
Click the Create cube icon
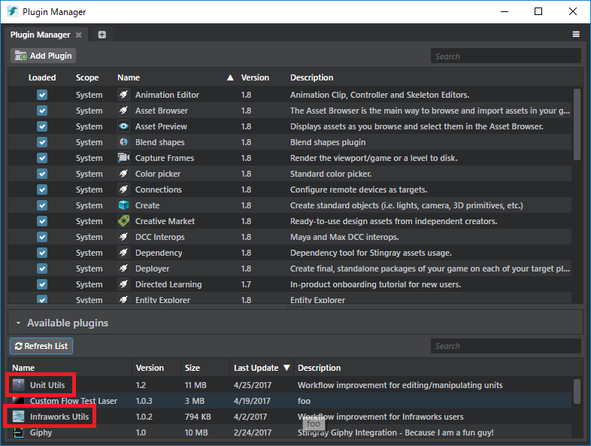pyautogui.click(x=123, y=205)
